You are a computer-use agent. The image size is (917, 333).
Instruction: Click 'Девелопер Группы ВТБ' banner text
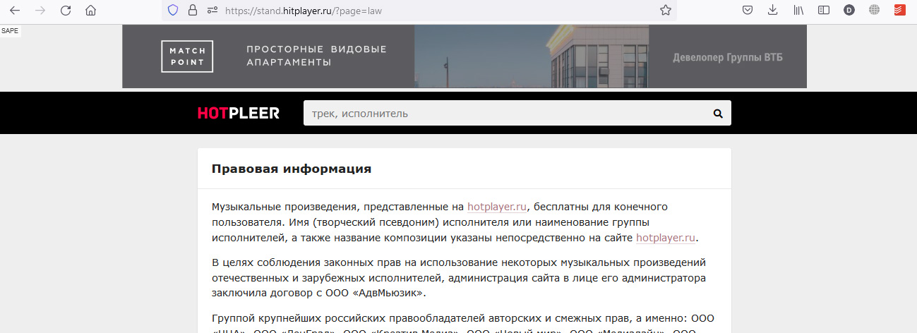(728, 58)
